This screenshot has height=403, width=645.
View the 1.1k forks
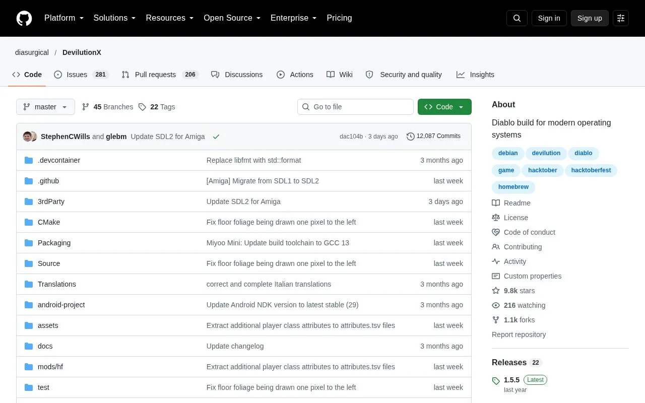pos(513,320)
